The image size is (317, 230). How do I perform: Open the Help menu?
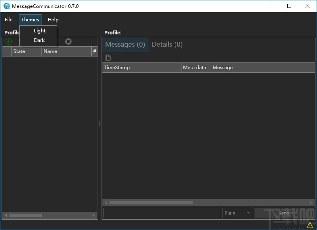coord(53,19)
